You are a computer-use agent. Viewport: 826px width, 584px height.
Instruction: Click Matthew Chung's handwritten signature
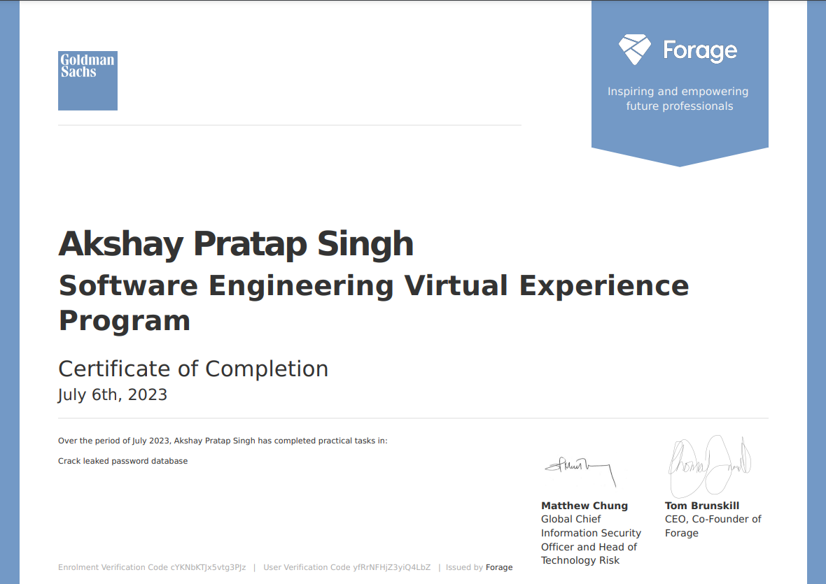580,467
